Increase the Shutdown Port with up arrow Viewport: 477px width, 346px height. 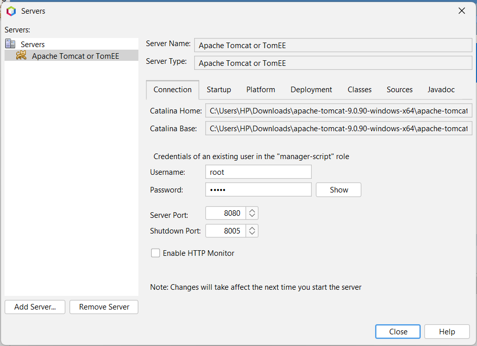(x=252, y=228)
